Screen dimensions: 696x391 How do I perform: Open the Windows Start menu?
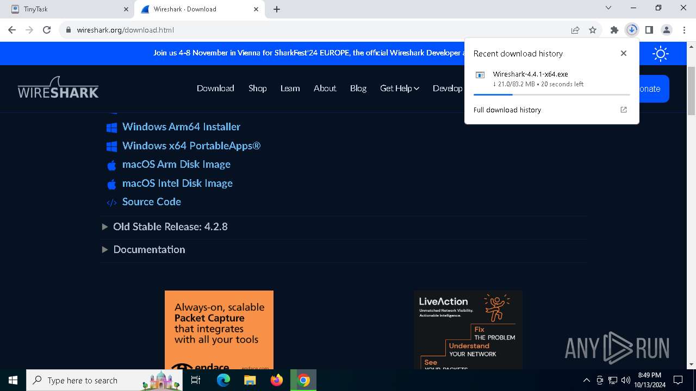click(x=13, y=380)
